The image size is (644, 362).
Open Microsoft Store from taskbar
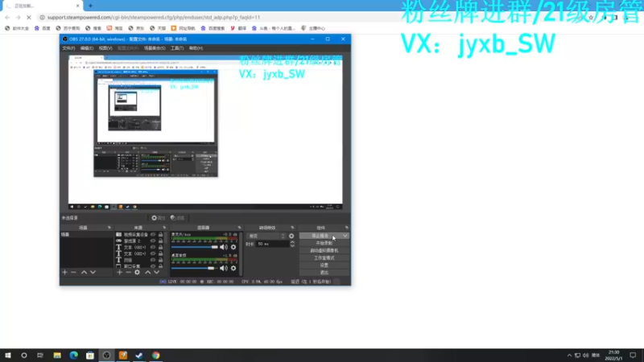coord(90,356)
